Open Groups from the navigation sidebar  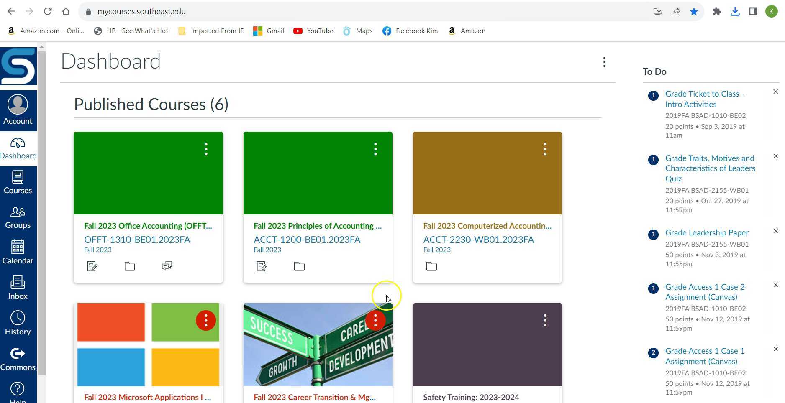coord(18,218)
